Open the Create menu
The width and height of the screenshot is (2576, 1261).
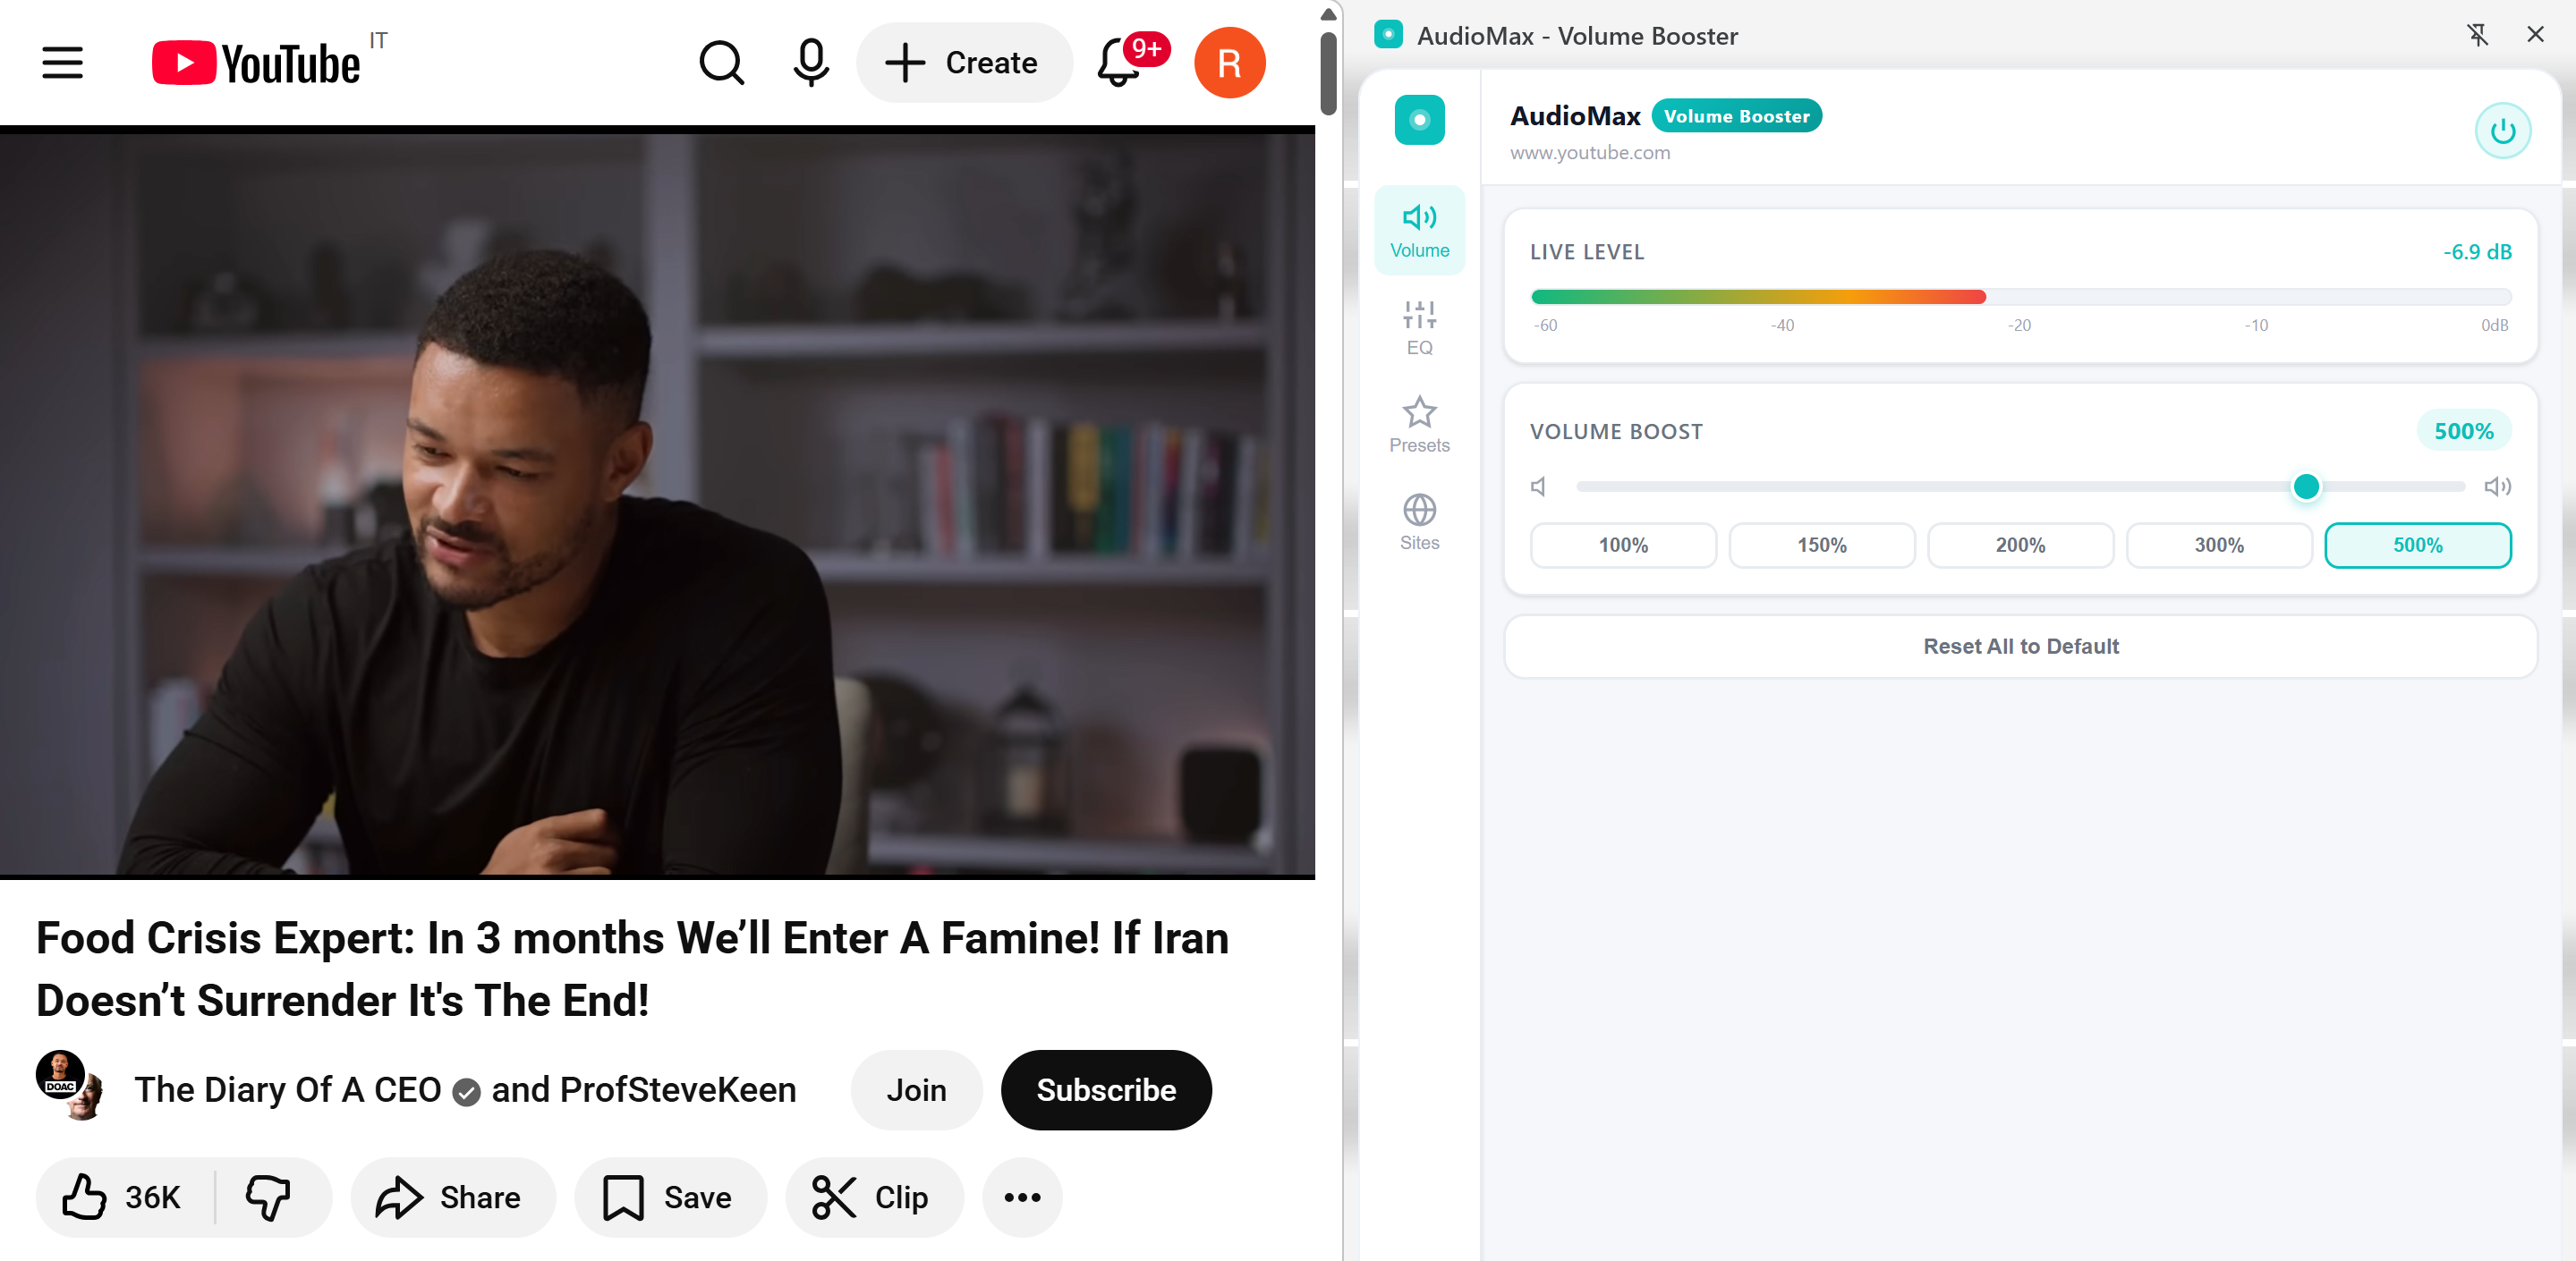point(963,63)
